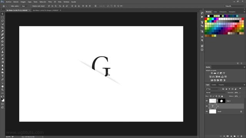Open the Actions play icon in the dock
This screenshot has height=138, width=246.
pyautogui.click(x=202, y=17)
